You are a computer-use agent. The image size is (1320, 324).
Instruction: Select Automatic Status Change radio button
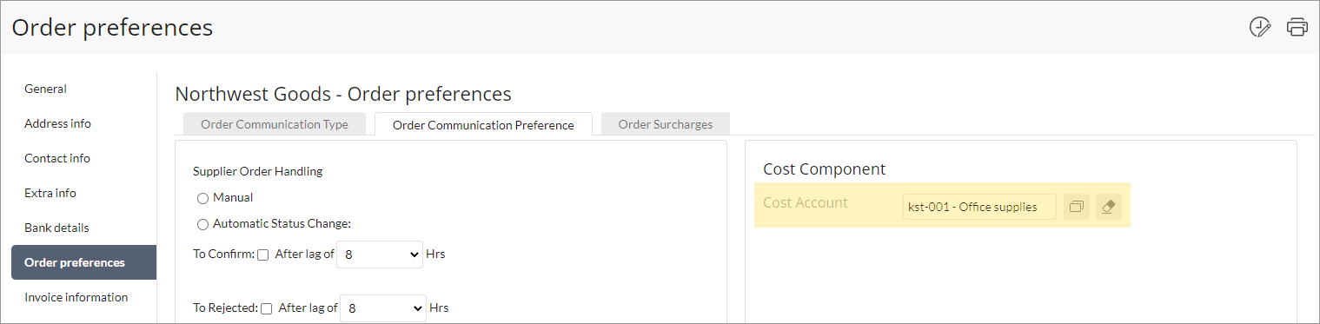point(202,224)
